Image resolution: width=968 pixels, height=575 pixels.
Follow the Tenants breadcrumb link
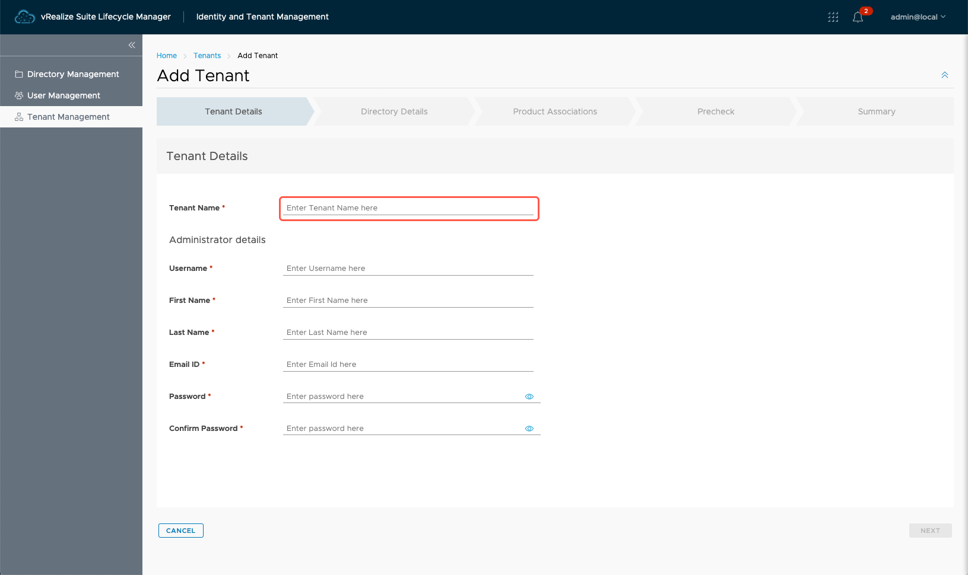tap(207, 56)
